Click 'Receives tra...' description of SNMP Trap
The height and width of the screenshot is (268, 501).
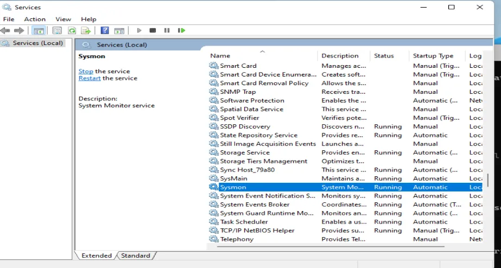pyautogui.click(x=343, y=92)
